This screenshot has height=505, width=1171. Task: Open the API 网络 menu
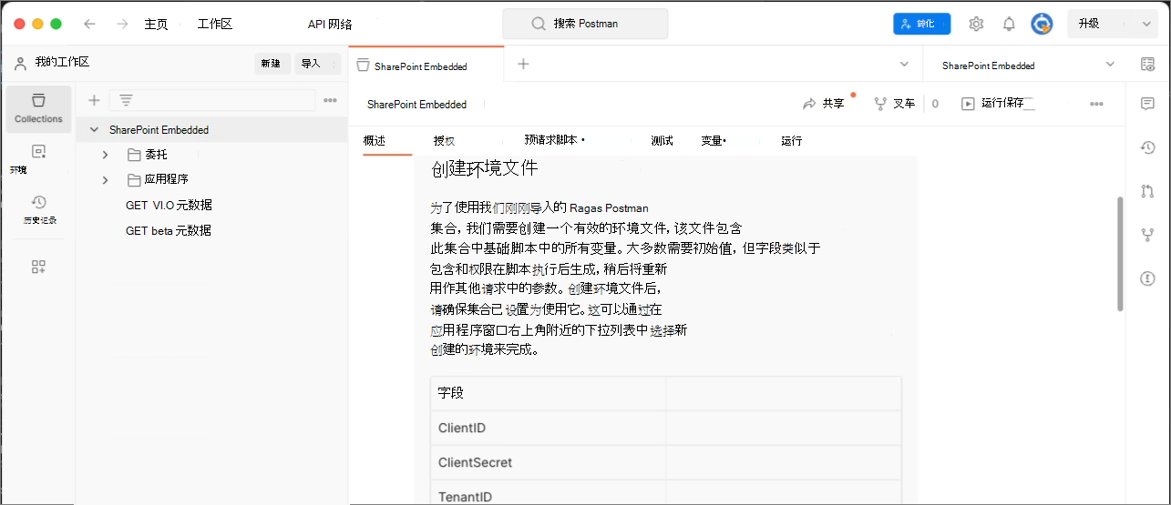[330, 24]
